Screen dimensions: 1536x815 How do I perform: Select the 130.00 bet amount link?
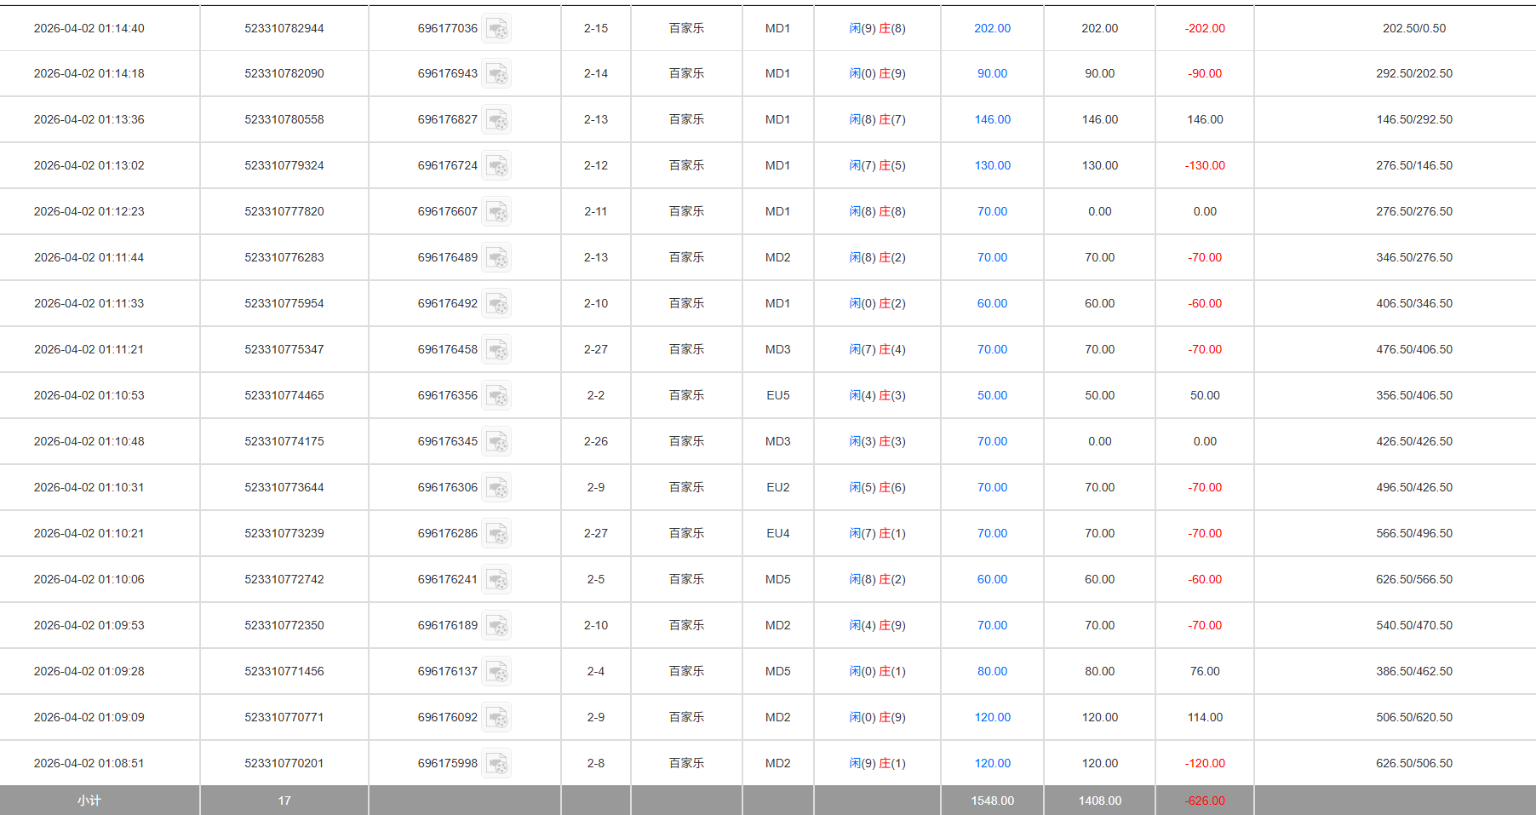[992, 165]
